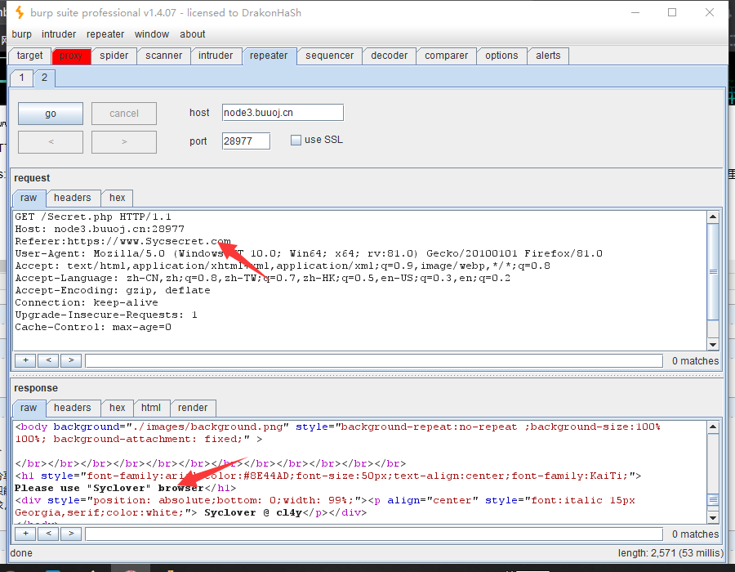Switch to the scanner tab
735x572 pixels.
coord(163,56)
